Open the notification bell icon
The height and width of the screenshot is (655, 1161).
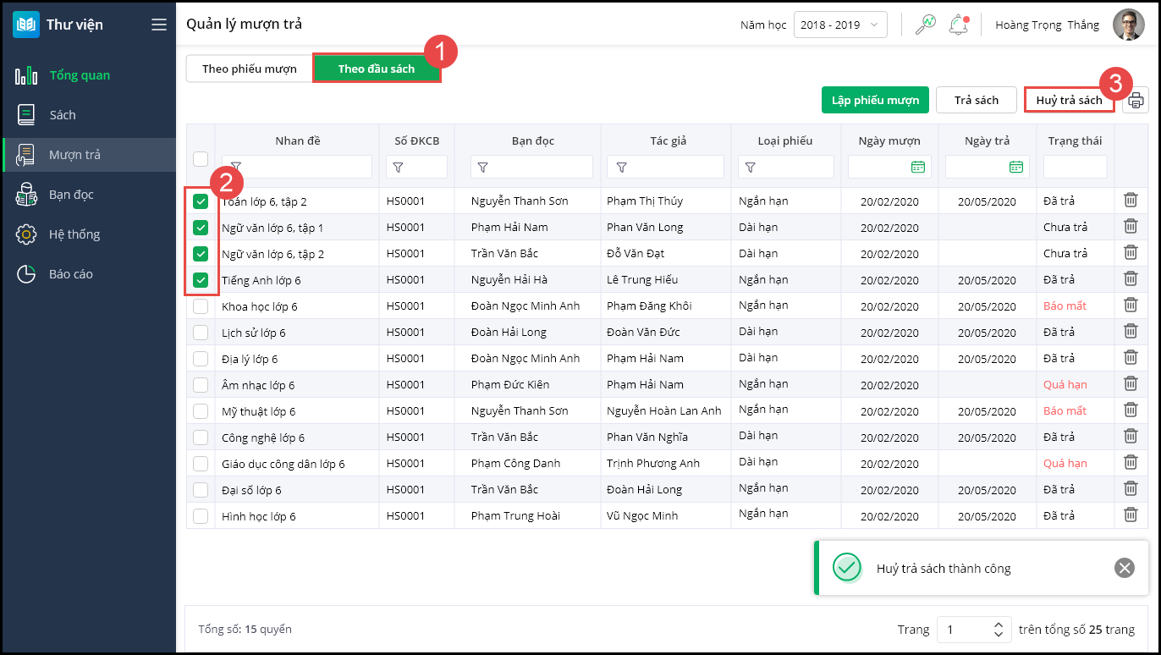pos(958,25)
